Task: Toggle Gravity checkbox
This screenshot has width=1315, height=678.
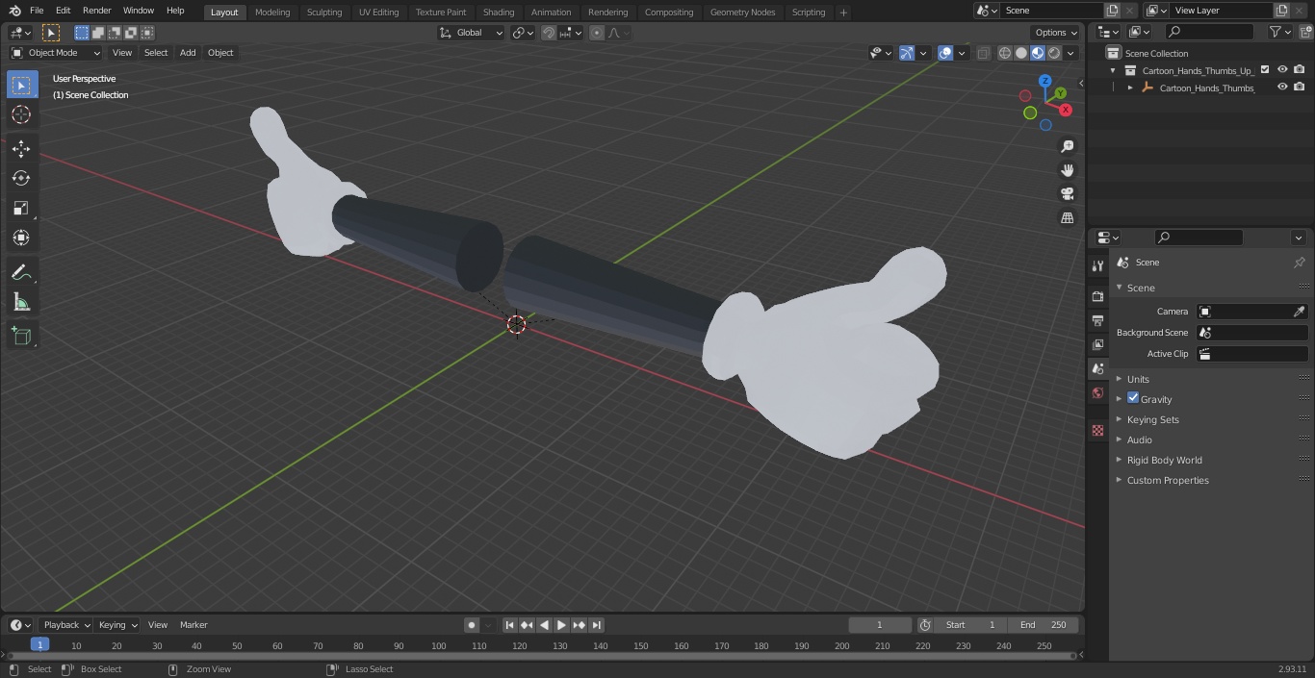Action: (1133, 398)
